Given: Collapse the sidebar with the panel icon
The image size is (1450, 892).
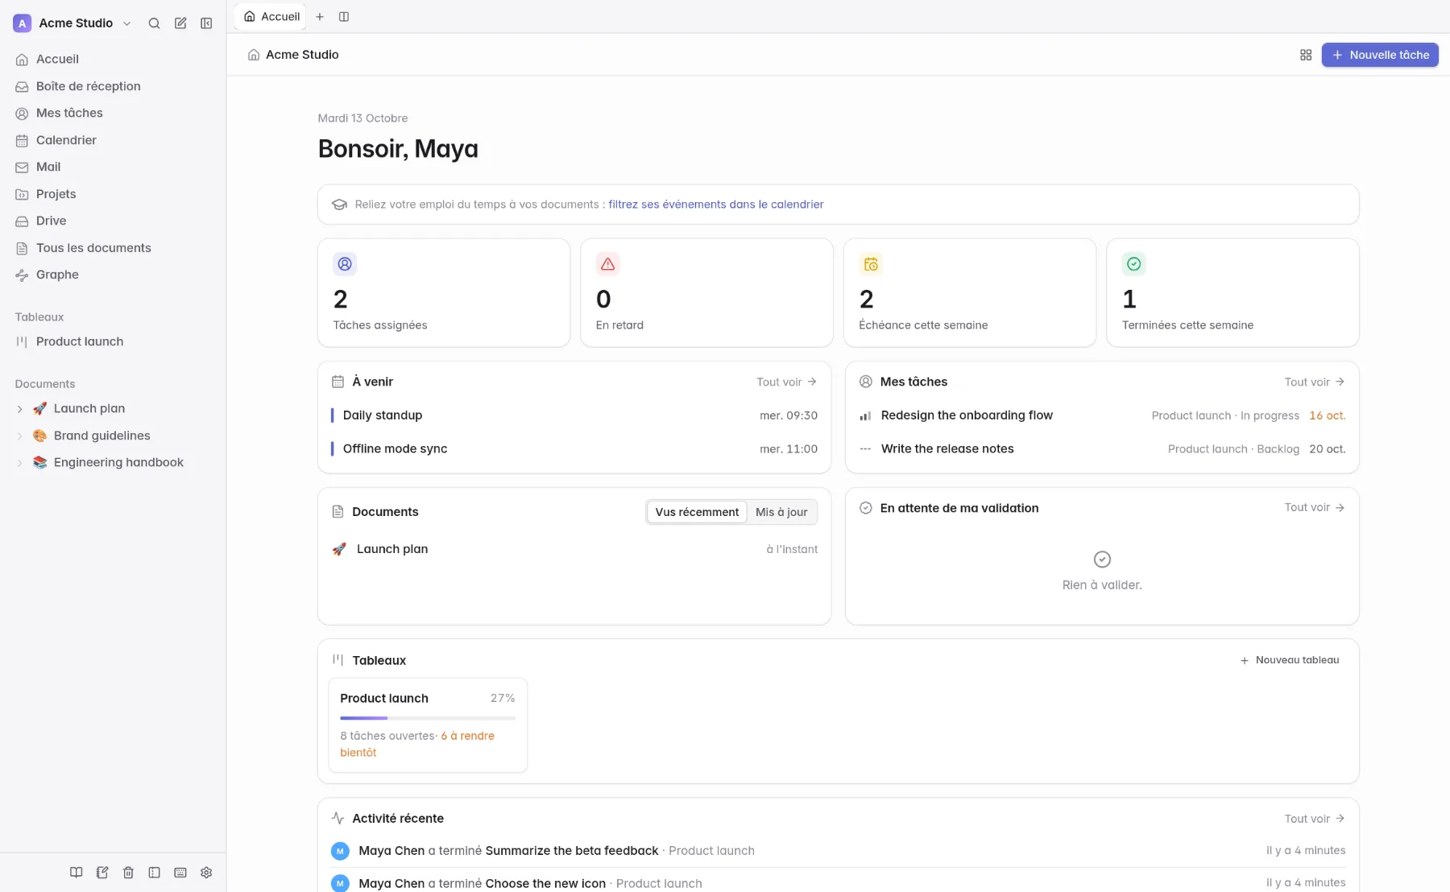Looking at the screenshot, I should (206, 23).
